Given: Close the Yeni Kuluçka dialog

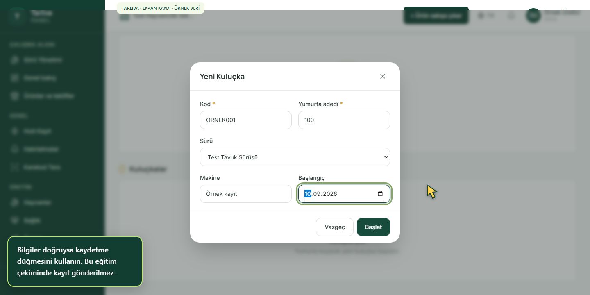Looking at the screenshot, I should (383, 76).
